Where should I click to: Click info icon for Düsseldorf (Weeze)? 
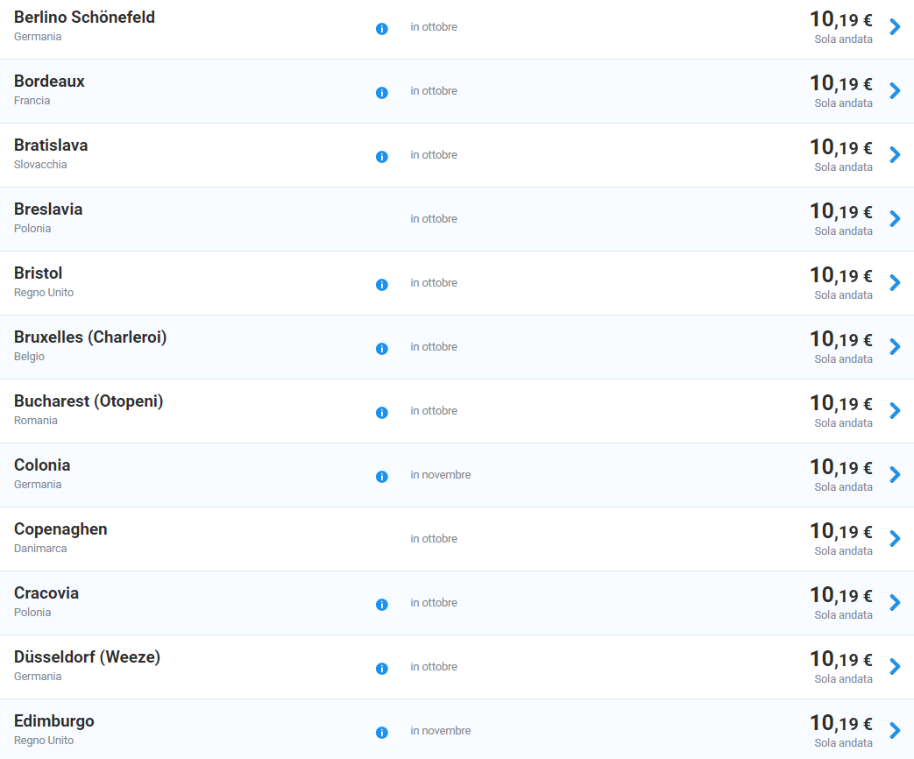(x=382, y=669)
